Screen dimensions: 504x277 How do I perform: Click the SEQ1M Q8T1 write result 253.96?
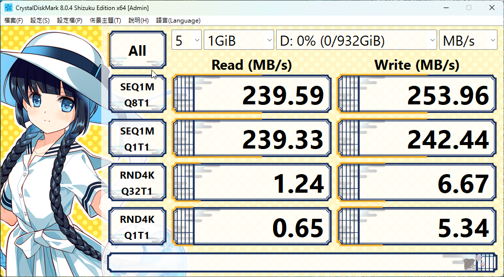pyautogui.click(x=416, y=95)
